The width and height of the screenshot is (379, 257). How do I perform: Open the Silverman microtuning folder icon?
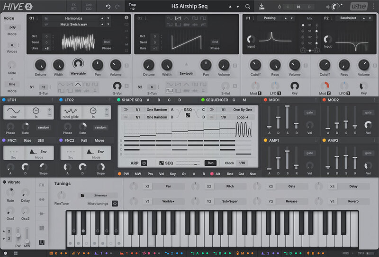click(82, 195)
